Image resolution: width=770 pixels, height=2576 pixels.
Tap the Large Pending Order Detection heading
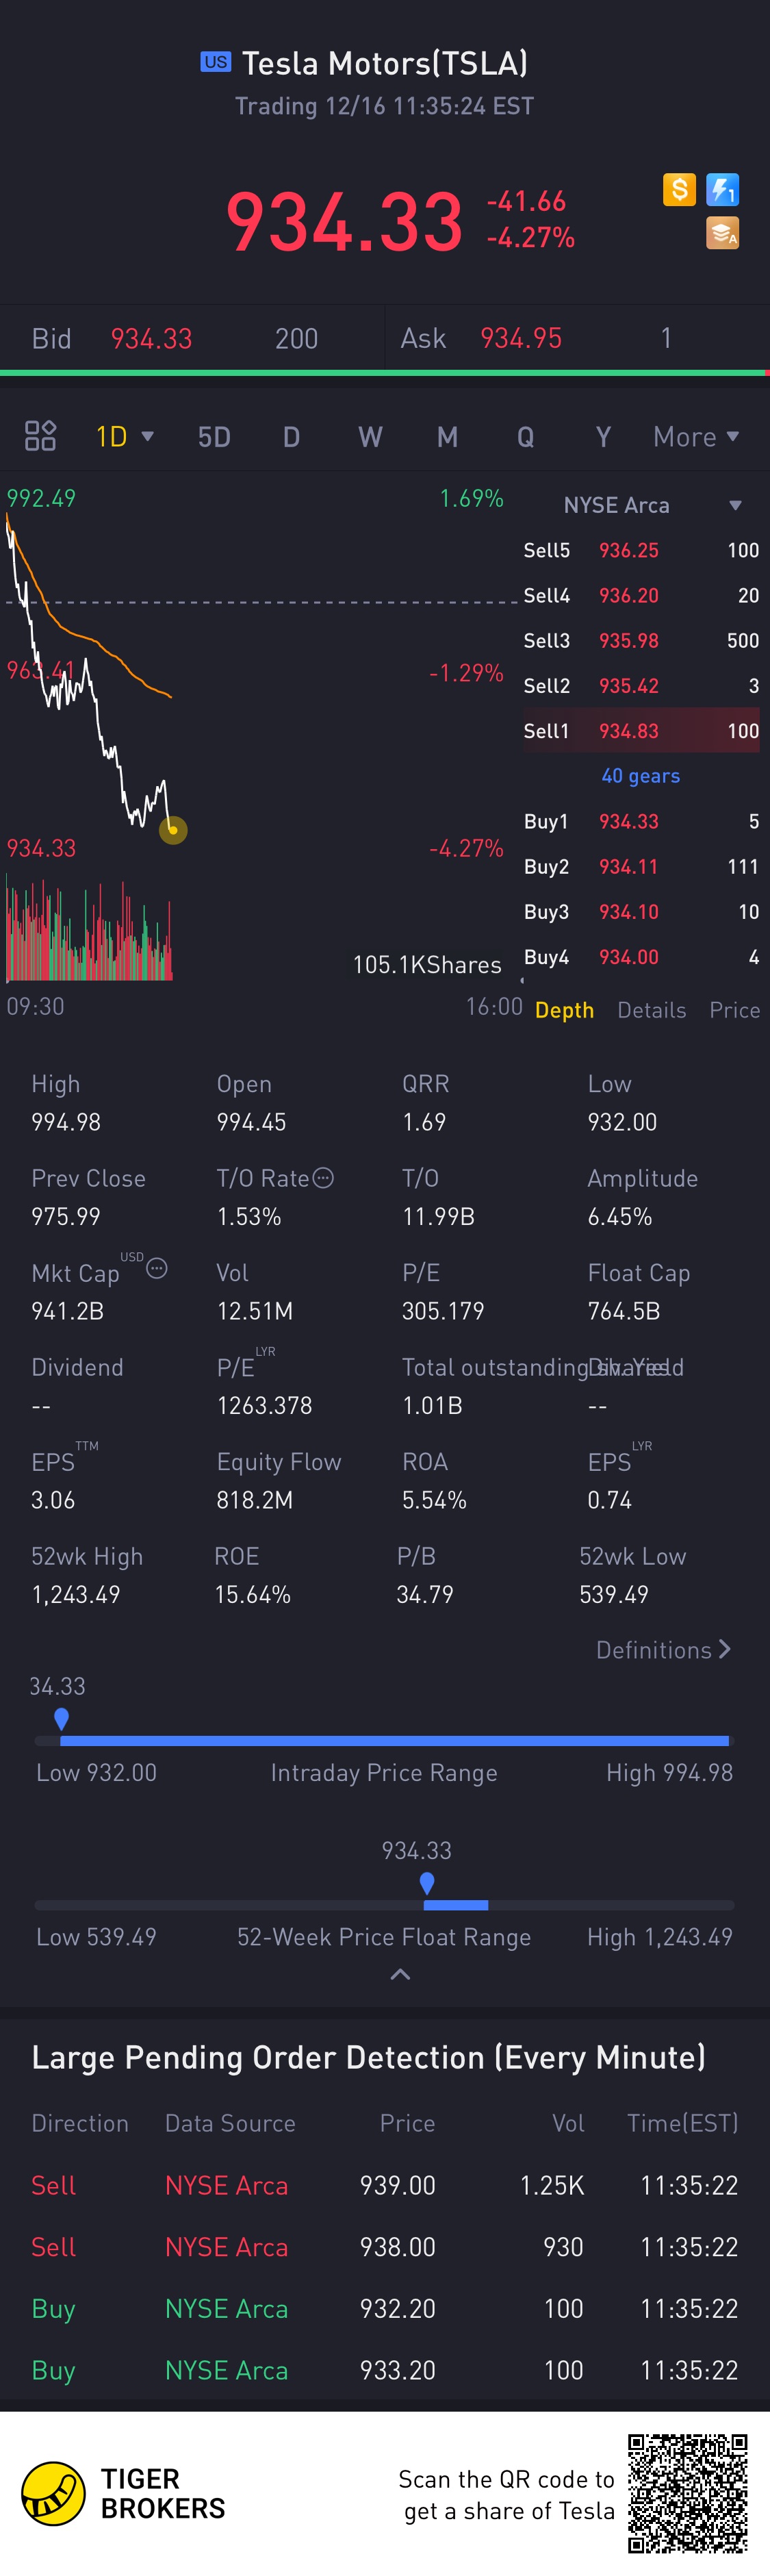(x=368, y=2057)
